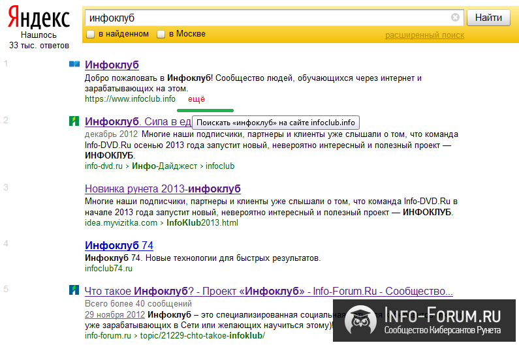Click info-forum.ru domain in the last result
Viewport: 519px width, 345px height.
108,336
